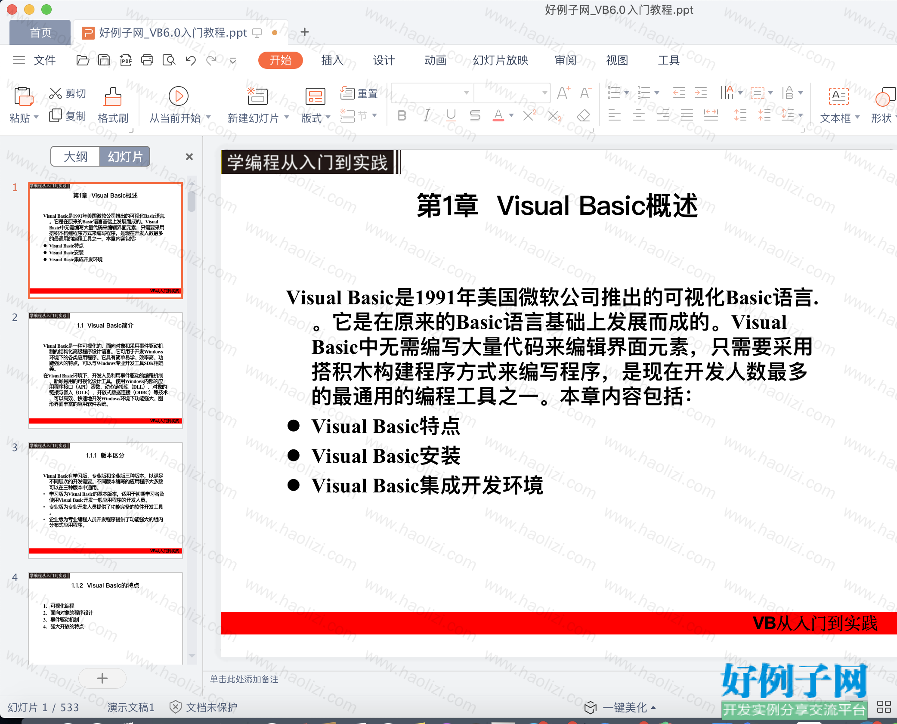Go to the 首页 home tab
The image size is (897, 724).
(x=40, y=32)
